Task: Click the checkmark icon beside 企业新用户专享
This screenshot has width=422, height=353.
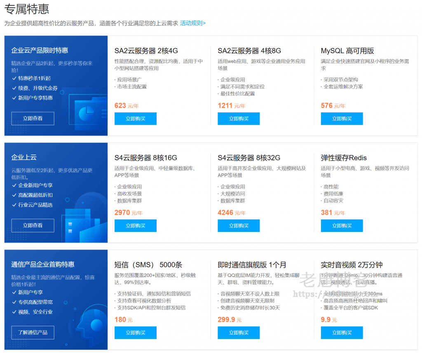Action: pos(14,185)
